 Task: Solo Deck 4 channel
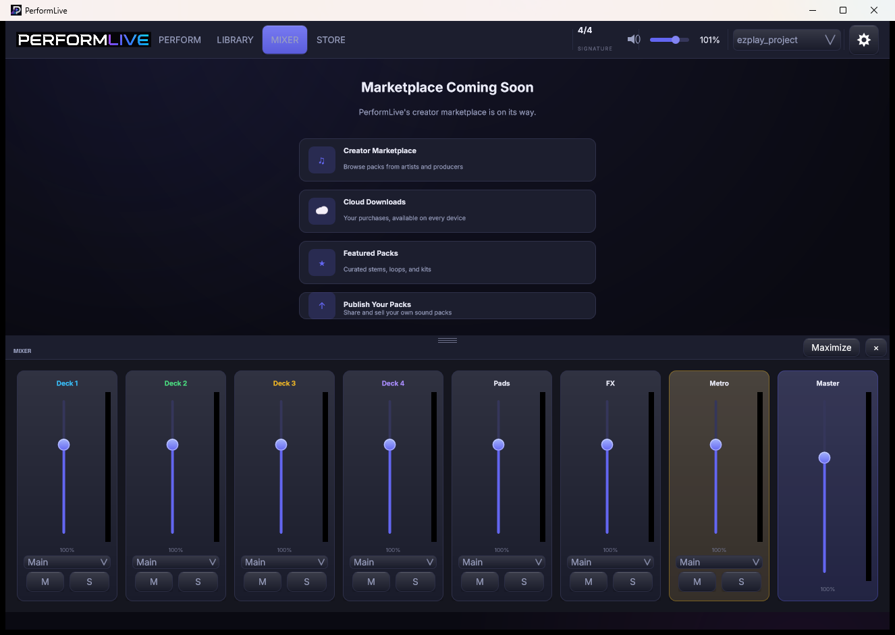pos(415,582)
